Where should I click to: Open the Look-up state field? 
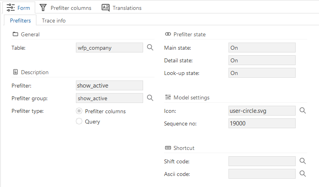click(x=262, y=73)
